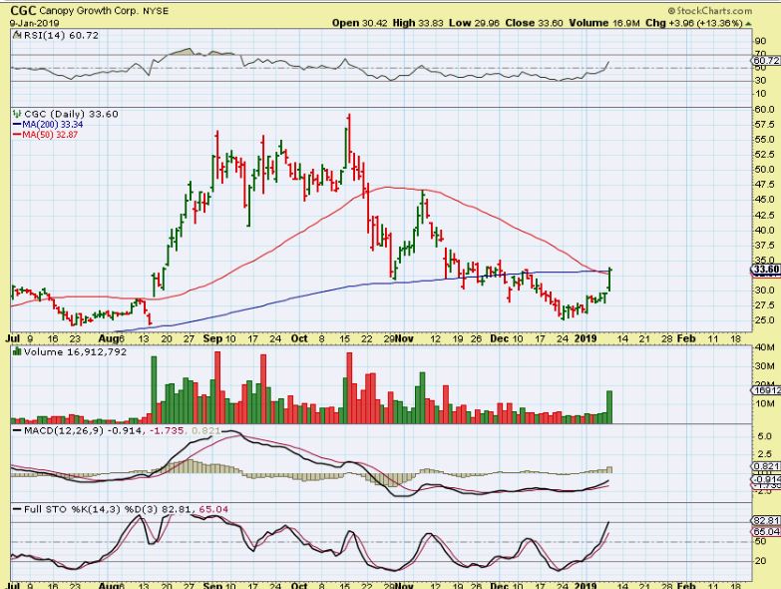The height and width of the screenshot is (589, 781).
Task: Click the MA(200) 33.34 legend text
Action: (x=52, y=125)
